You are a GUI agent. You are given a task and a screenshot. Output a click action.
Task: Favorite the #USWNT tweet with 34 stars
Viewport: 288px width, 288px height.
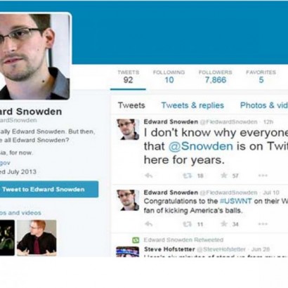click(x=224, y=224)
